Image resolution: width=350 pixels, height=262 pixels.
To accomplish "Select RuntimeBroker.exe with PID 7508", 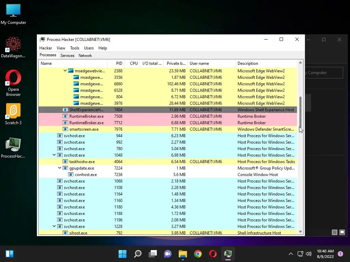I will coord(168,116).
